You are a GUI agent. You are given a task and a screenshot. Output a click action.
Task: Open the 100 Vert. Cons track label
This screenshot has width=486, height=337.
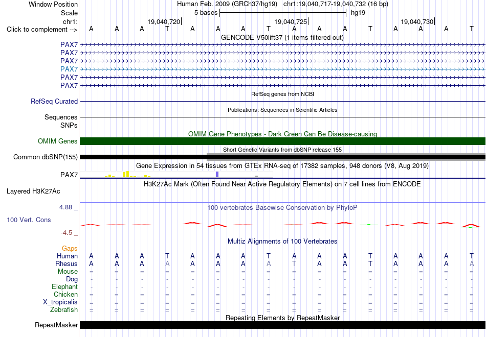point(29,220)
